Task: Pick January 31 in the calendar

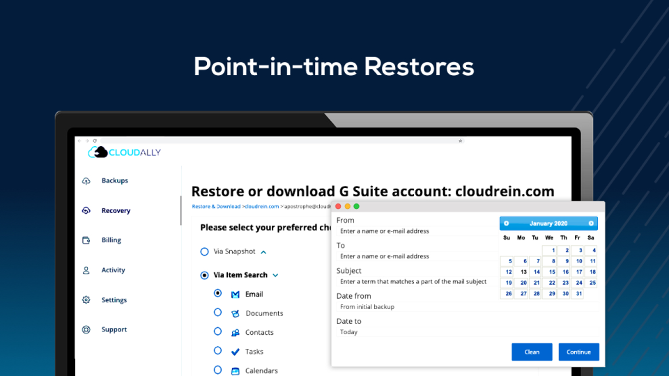Action: click(x=578, y=294)
